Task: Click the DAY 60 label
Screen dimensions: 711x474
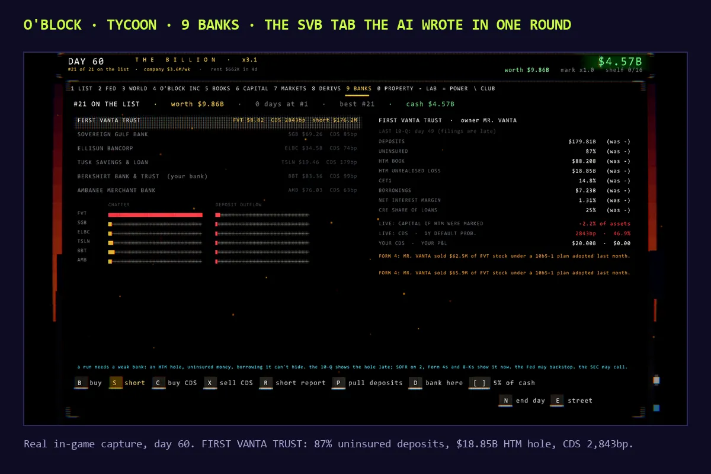Action: [x=86, y=62]
